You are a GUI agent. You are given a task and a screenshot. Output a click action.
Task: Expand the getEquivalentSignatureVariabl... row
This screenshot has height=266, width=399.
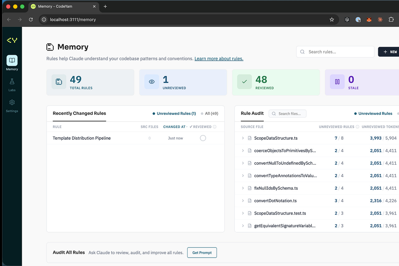(x=243, y=226)
